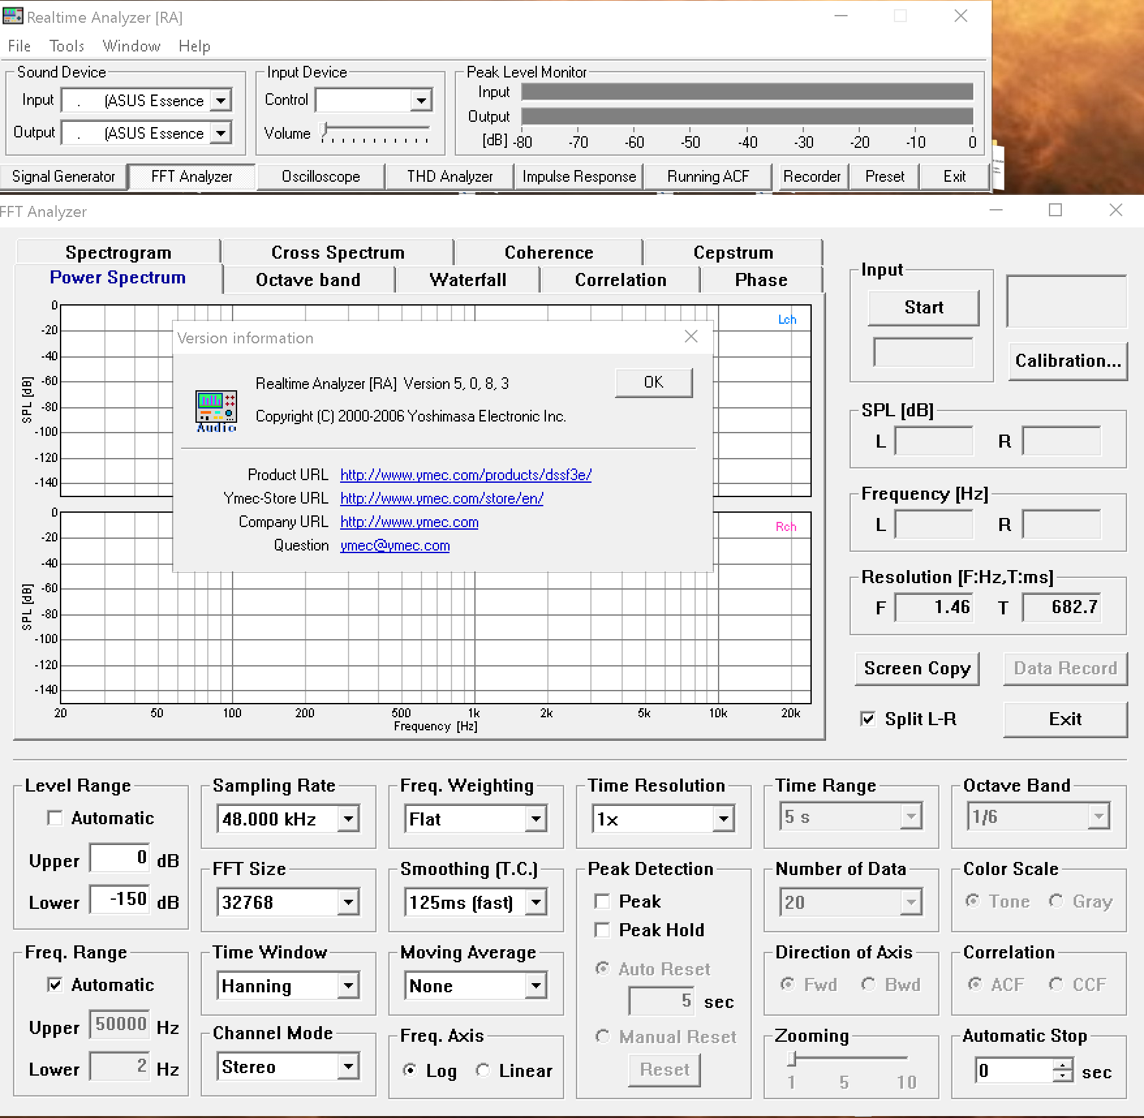Open the Calibration... dialog
The height and width of the screenshot is (1118, 1144).
point(1068,361)
